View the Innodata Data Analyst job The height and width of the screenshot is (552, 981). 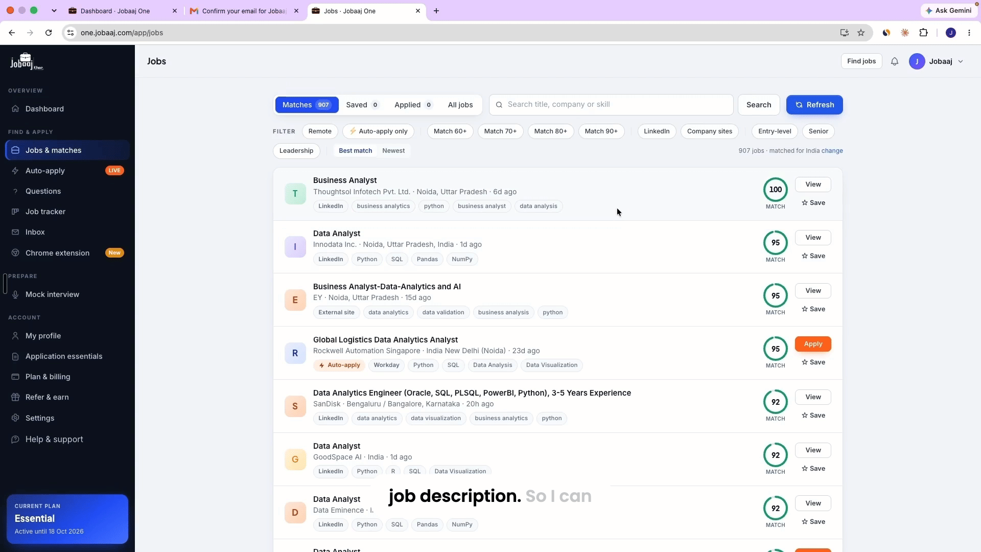813,238
